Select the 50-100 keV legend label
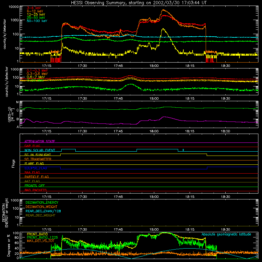The height and width of the screenshot is (262, 262). point(37,21)
